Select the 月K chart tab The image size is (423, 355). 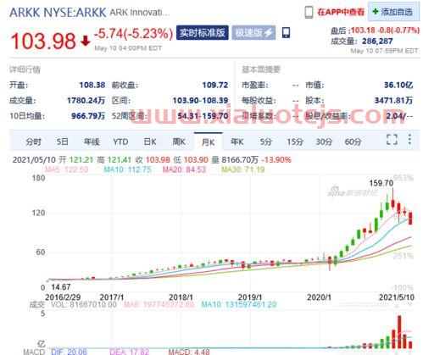click(x=208, y=141)
